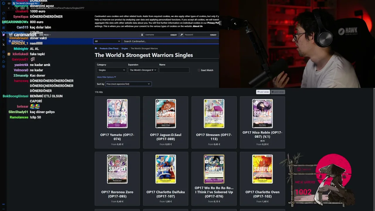Click chat username 'SlimShady01'
Viewport: 375px width, 211px height.
(18, 112)
